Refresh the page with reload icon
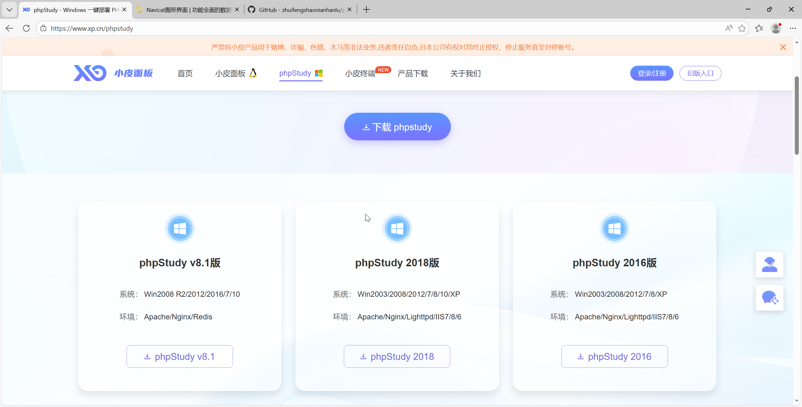The height and width of the screenshot is (407, 802). pyautogui.click(x=26, y=29)
